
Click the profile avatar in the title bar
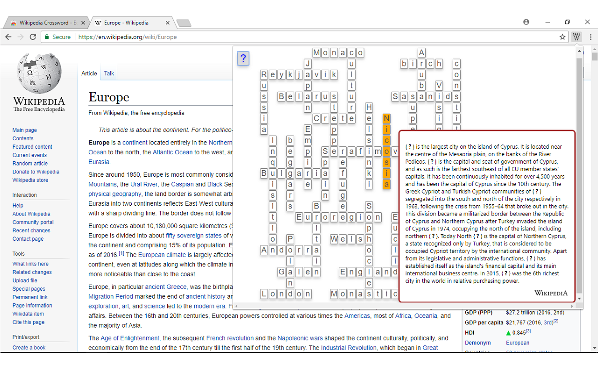click(526, 22)
